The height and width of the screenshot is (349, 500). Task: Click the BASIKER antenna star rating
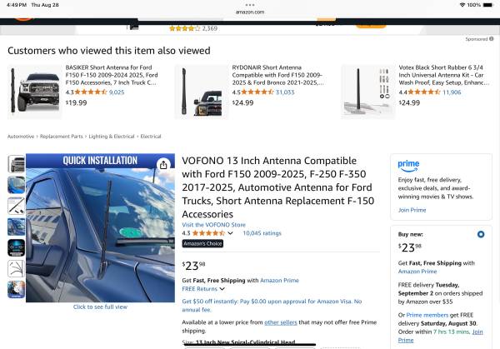click(91, 92)
